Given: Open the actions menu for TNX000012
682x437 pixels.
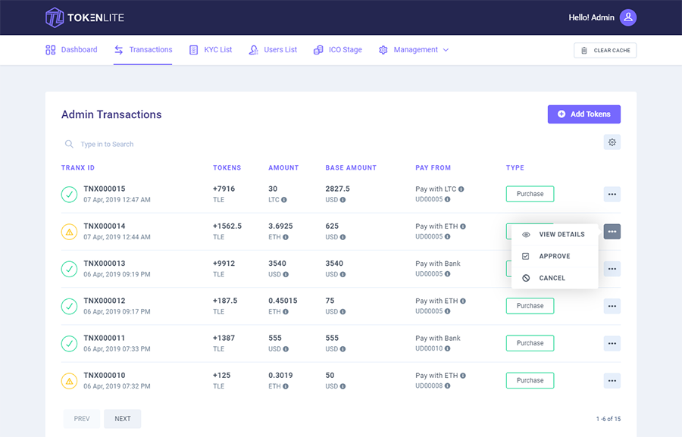Looking at the screenshot, I should coord(612,305).
